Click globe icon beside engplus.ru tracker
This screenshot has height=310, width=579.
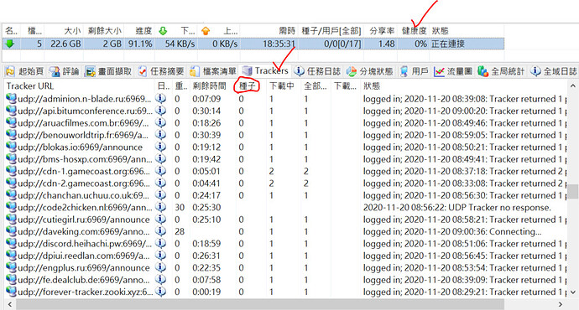coord(12,267)
